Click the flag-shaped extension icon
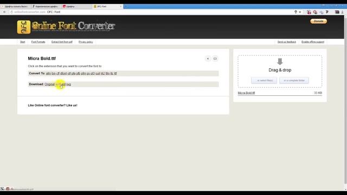The width and height of the screenshot is (347, 195). 327,12
